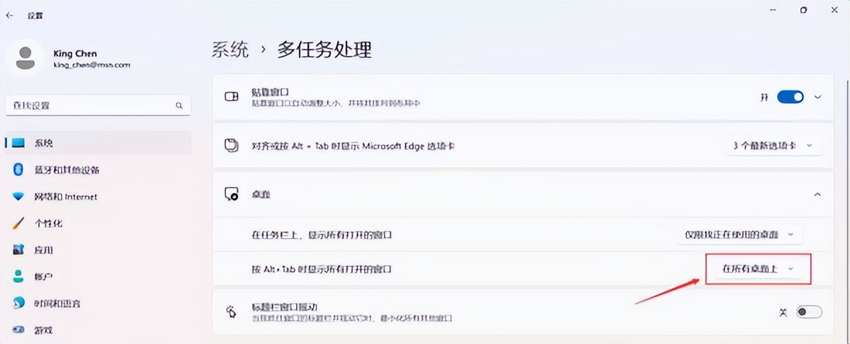
Task: Click the 桌面 desktops icon
Action: (x=231, y=194)
